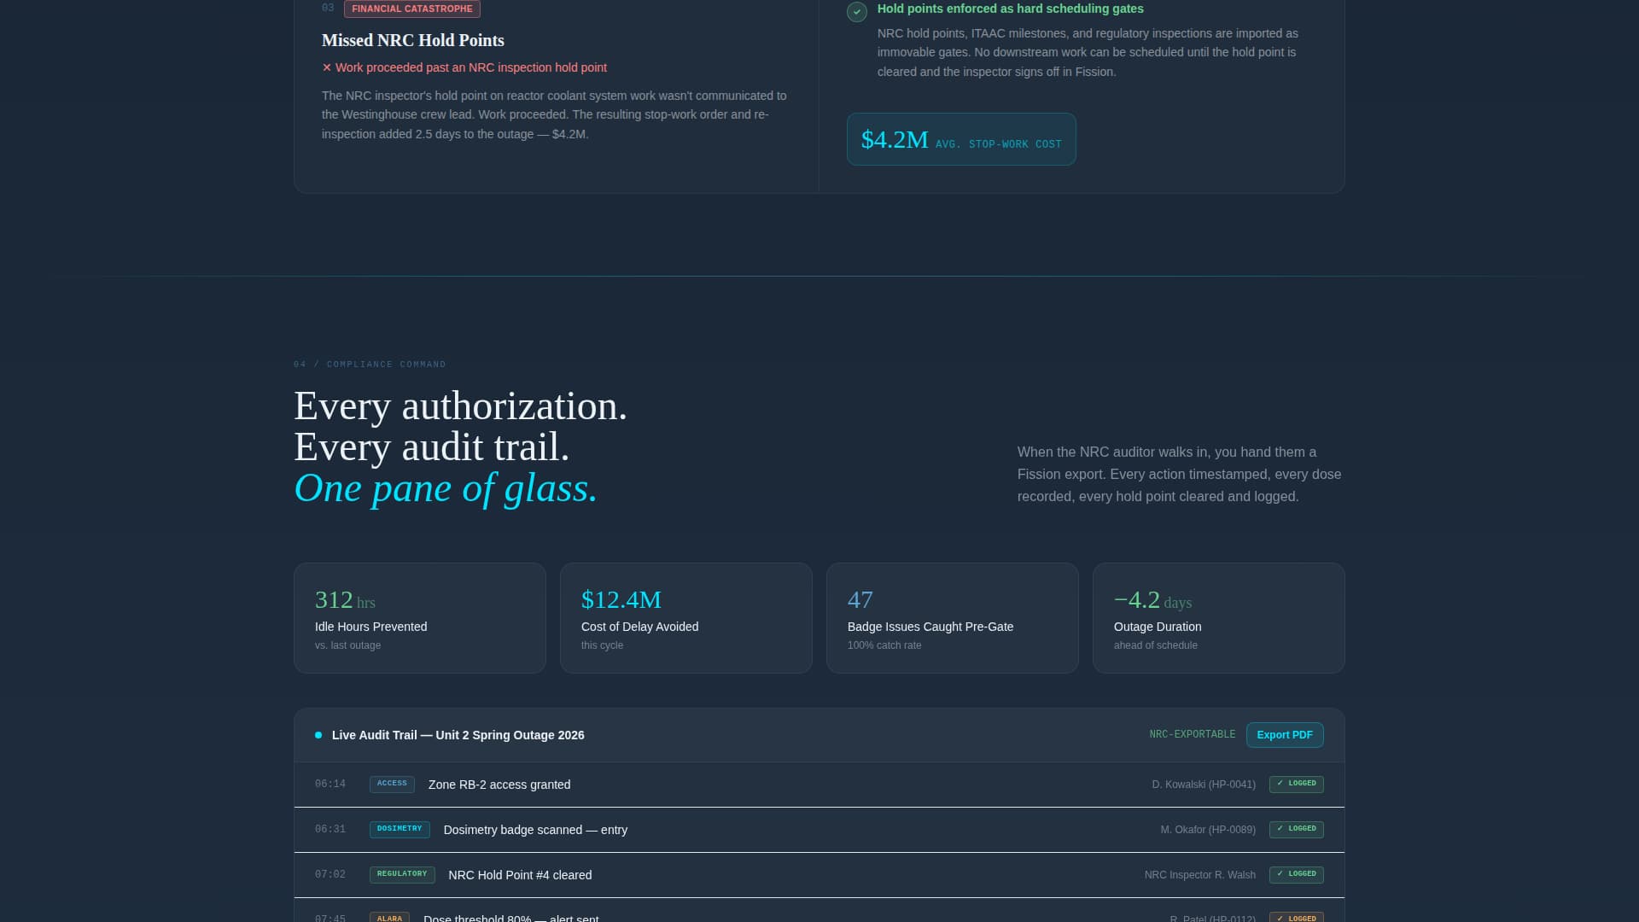Click the Export PDF button
1639x922 pixels.
pyautogui.click(x=1285, y=735)
